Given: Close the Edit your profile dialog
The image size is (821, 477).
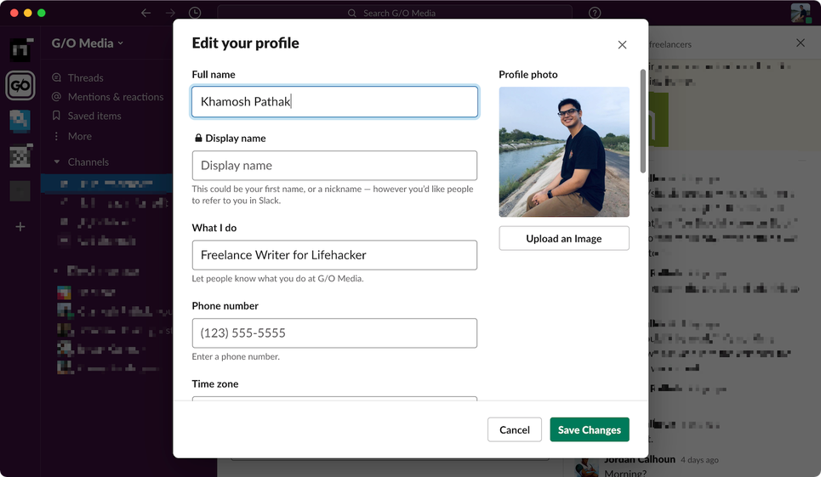Looking at the screenshot, I should click(622, 45).
